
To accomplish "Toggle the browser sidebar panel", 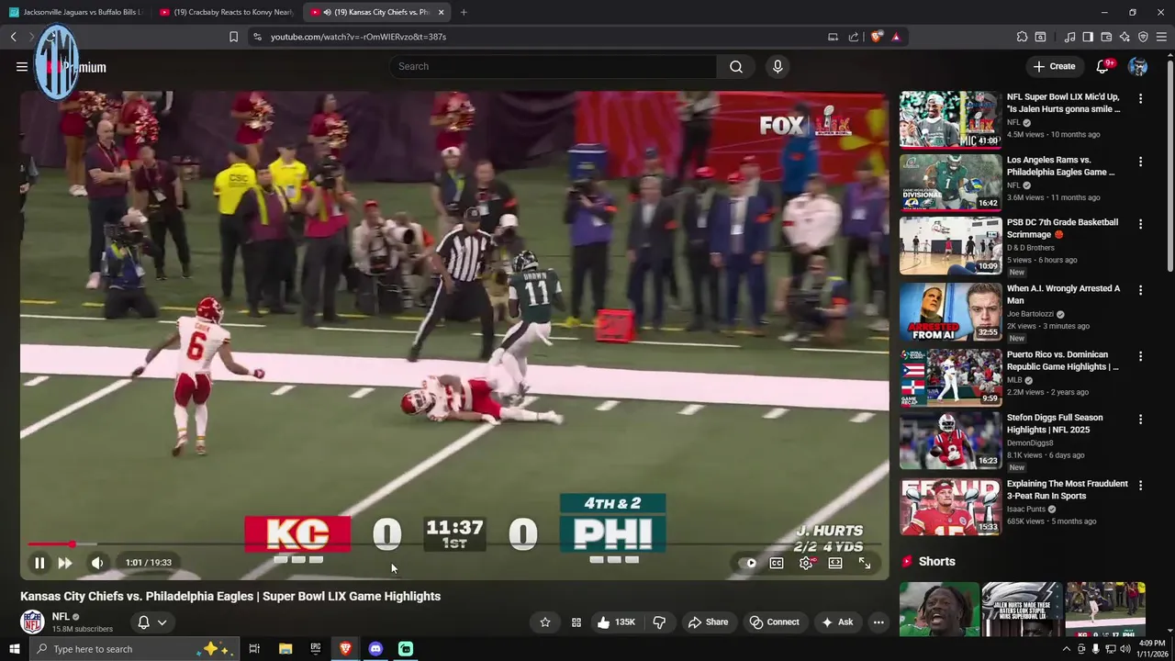I will tap(1088, 37).
